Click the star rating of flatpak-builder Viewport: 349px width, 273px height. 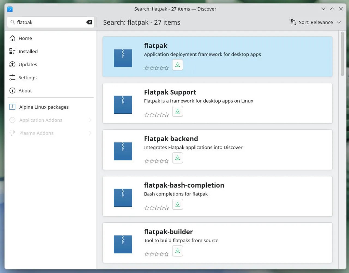pyautogui.click(x=157, y=254)
